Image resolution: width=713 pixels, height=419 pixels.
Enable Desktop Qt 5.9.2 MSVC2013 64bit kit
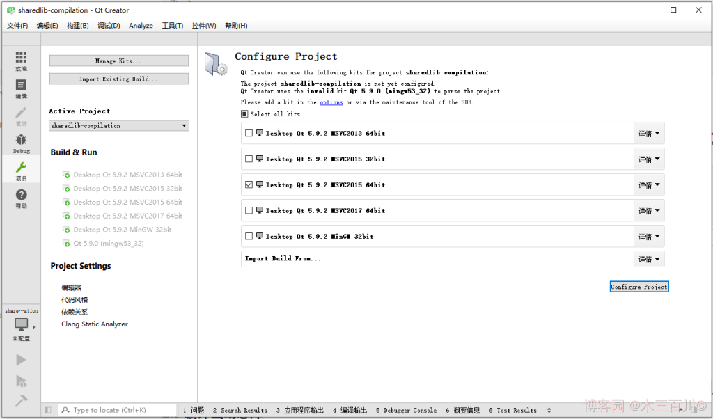pyautogui.click(x=249, y=134)
